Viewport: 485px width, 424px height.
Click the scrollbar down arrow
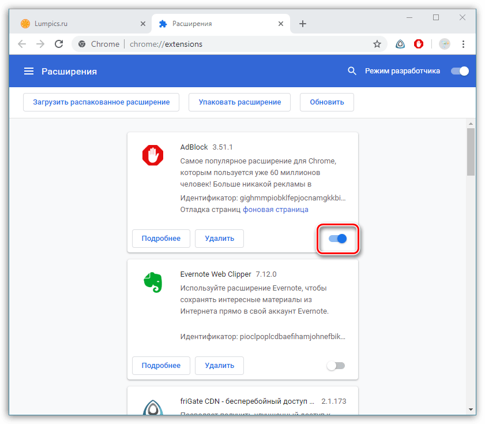(x=471, y=409)
